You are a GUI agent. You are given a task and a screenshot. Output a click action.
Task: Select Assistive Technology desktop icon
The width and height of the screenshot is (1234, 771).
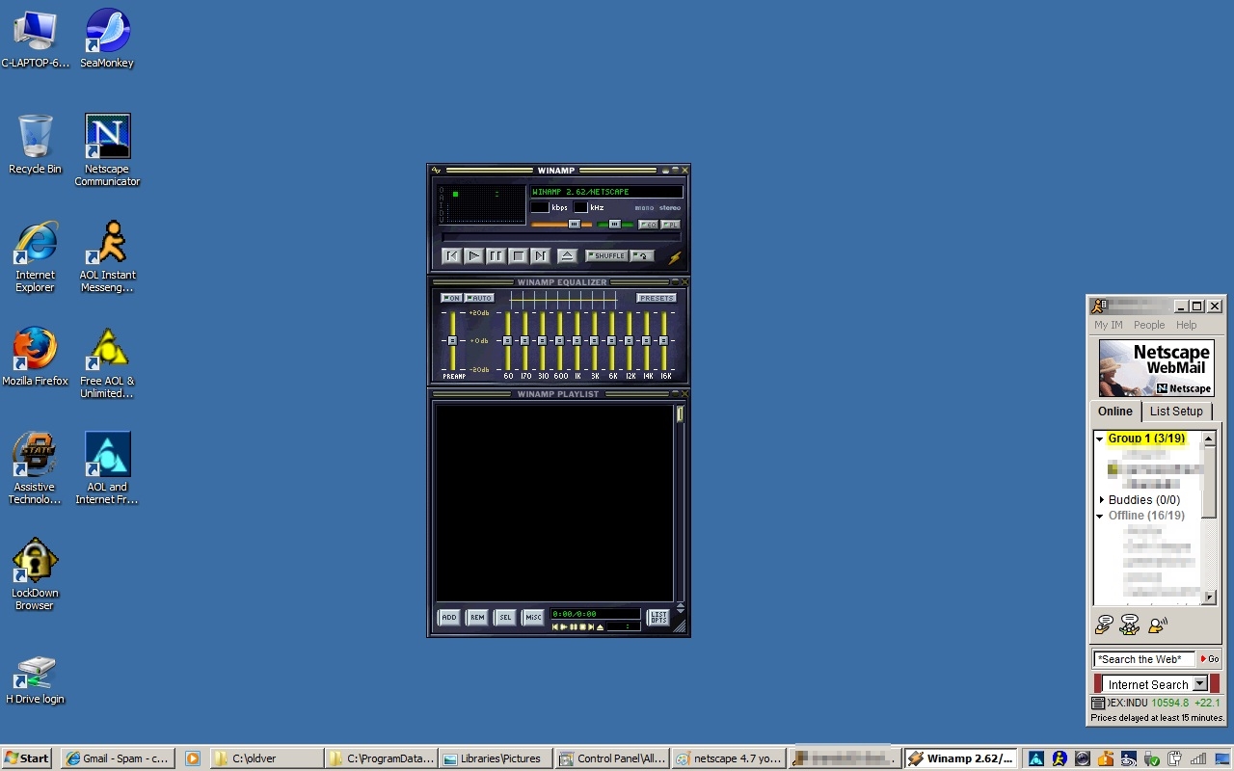point(35,468)
